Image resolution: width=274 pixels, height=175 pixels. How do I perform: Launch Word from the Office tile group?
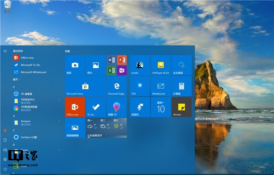point(111,60)
